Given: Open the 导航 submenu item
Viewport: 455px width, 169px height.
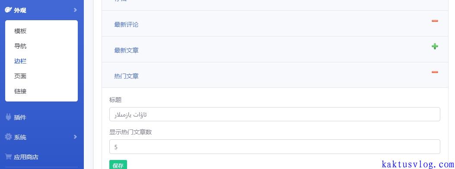Looking at the screenshot, I should click(x=20, y=46).
